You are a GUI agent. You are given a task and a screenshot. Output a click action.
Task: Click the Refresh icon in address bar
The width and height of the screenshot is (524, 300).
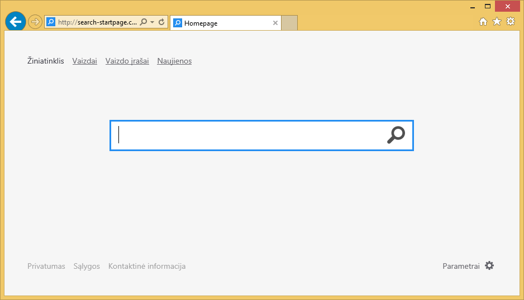click(x=161, y=22)
